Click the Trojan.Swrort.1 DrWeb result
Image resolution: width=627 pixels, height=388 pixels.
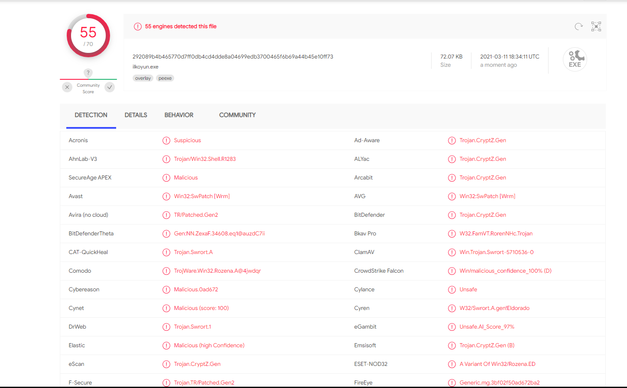pyautogui.click(x=192, y=327)
